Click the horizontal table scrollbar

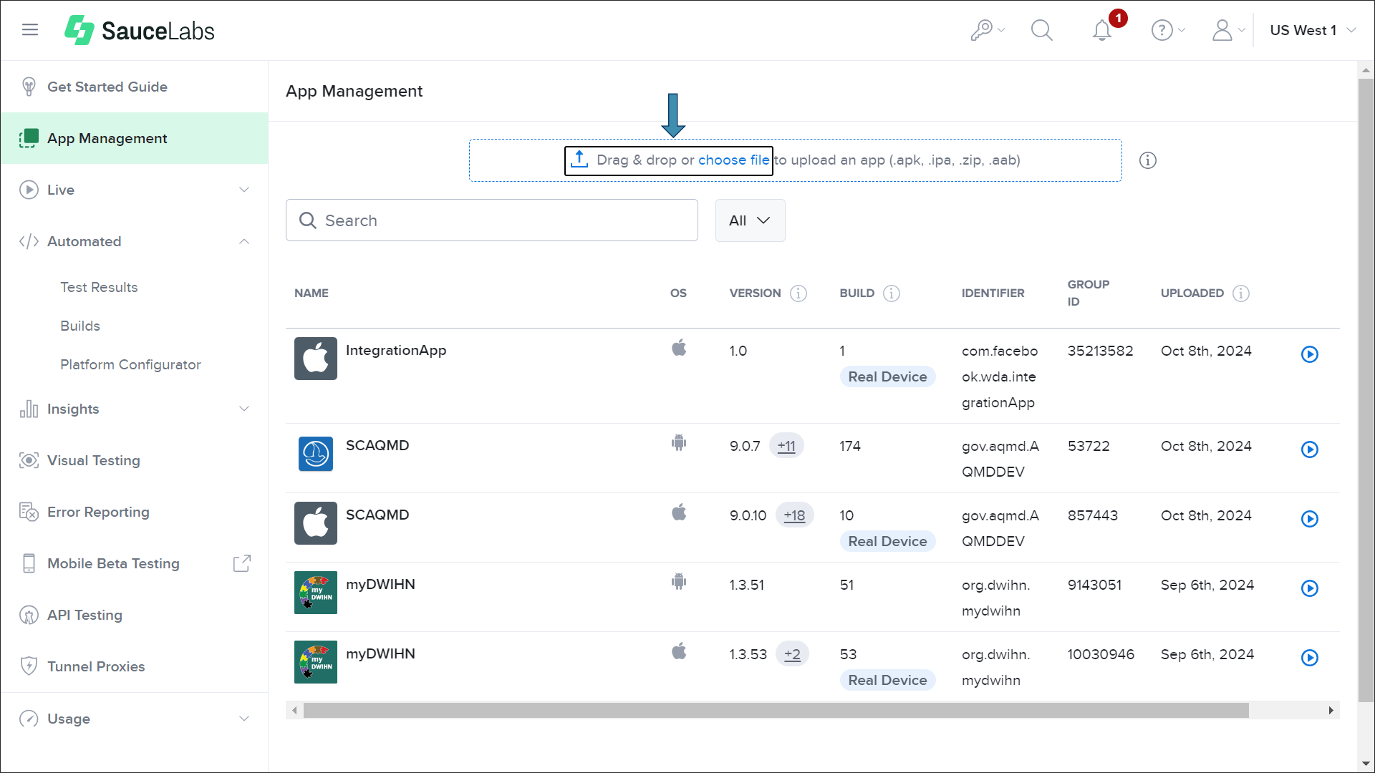click(776, 710)
